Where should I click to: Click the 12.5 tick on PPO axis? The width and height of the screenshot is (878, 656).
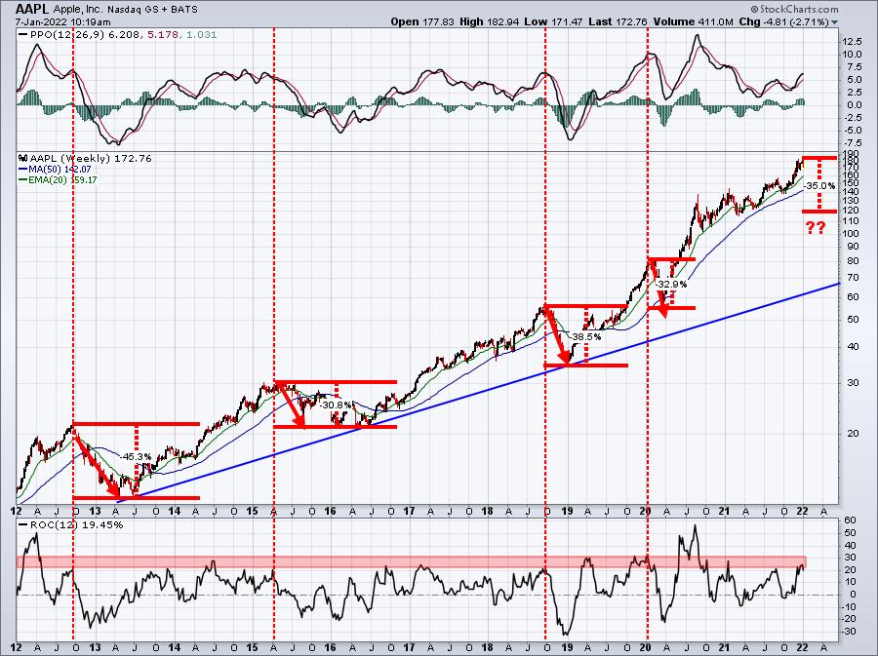click(851, 42)
